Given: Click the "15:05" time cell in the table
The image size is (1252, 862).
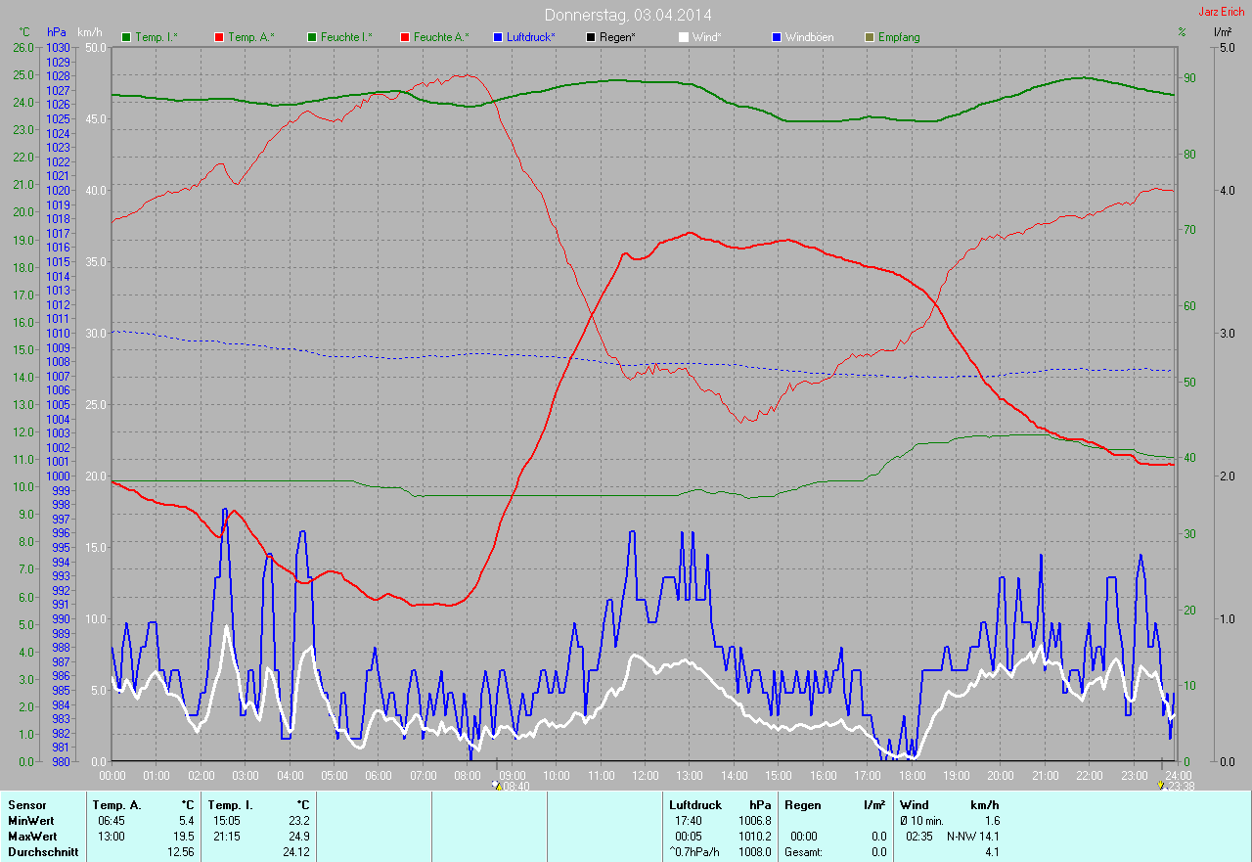Looking at the screenshot, I should click(x=228, y=820).
